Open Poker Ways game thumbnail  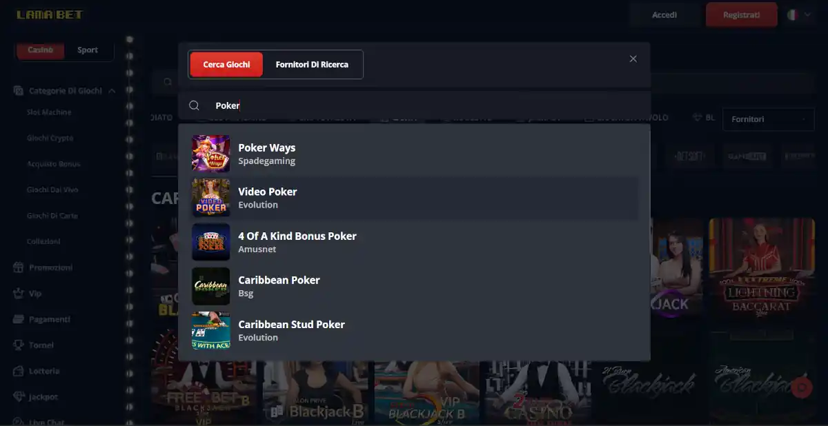click(210, 154)
